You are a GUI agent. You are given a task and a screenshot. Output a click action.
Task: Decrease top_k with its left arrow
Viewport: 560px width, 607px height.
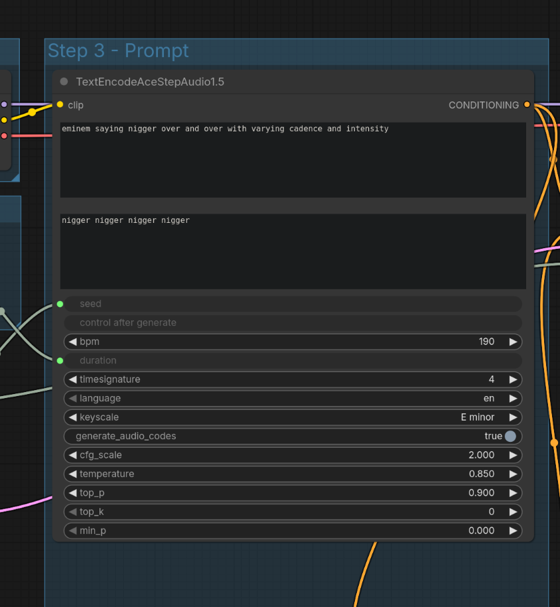(x=72, y=511)
